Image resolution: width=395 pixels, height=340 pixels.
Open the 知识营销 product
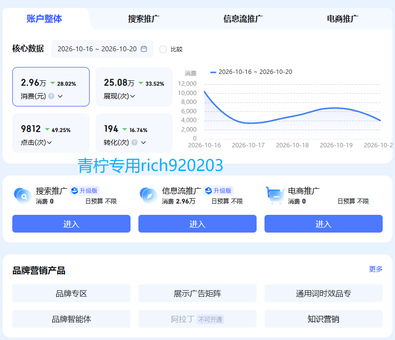[324, 319]
